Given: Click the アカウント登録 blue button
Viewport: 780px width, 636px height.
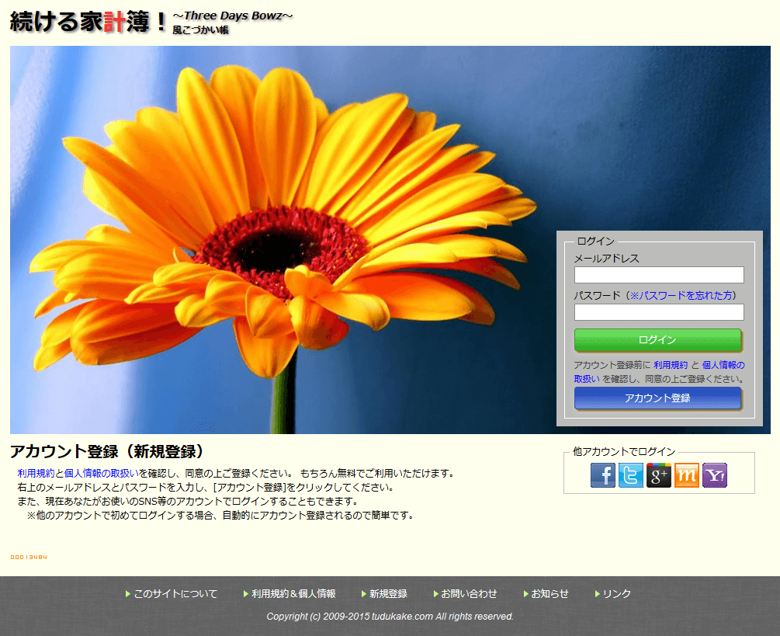Looking at the screenshot, I should click(x=658, y=398).
